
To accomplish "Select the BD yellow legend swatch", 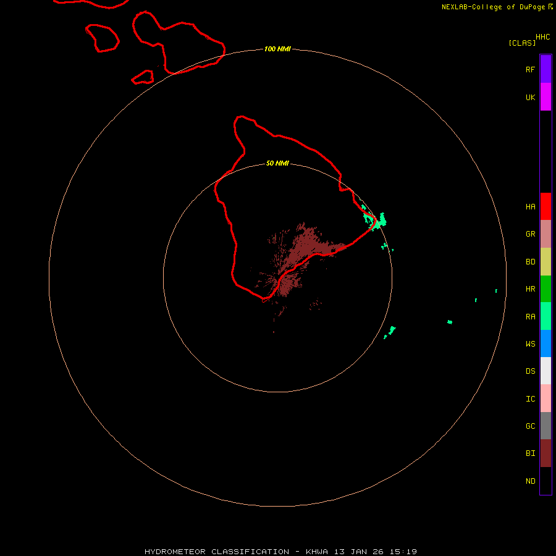I will [x=545, y=262].
